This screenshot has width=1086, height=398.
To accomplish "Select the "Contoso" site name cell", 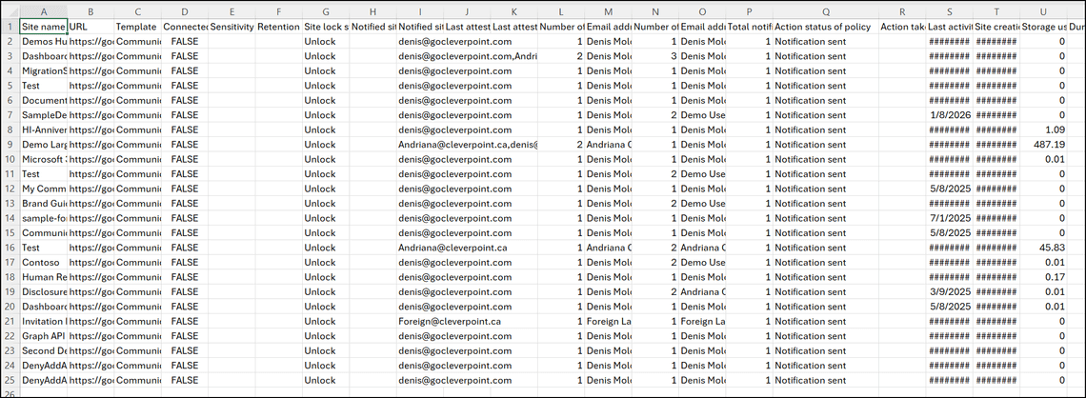I will coord(43,262).
